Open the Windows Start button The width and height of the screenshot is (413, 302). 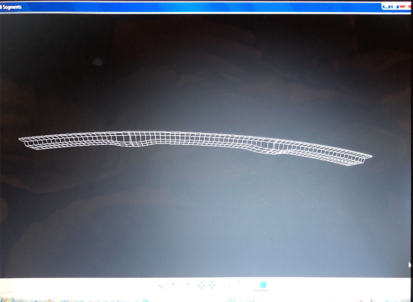(x=4, y=300)
